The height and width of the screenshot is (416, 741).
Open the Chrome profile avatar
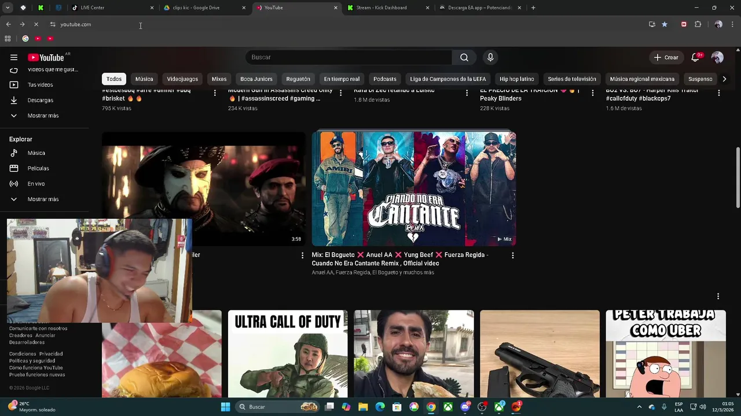(718, 24)
